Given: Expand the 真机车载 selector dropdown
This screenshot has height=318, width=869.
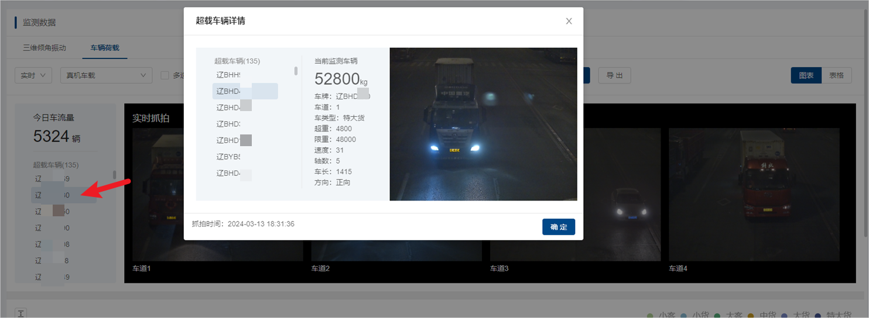Looking at the screenshot, I should pyautogui.click(x=106, y=75).
